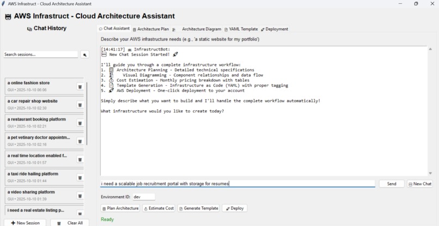Viewport: 439px width, 226px height.
Task: Click the Ready status text
Action: coord(107,219)
